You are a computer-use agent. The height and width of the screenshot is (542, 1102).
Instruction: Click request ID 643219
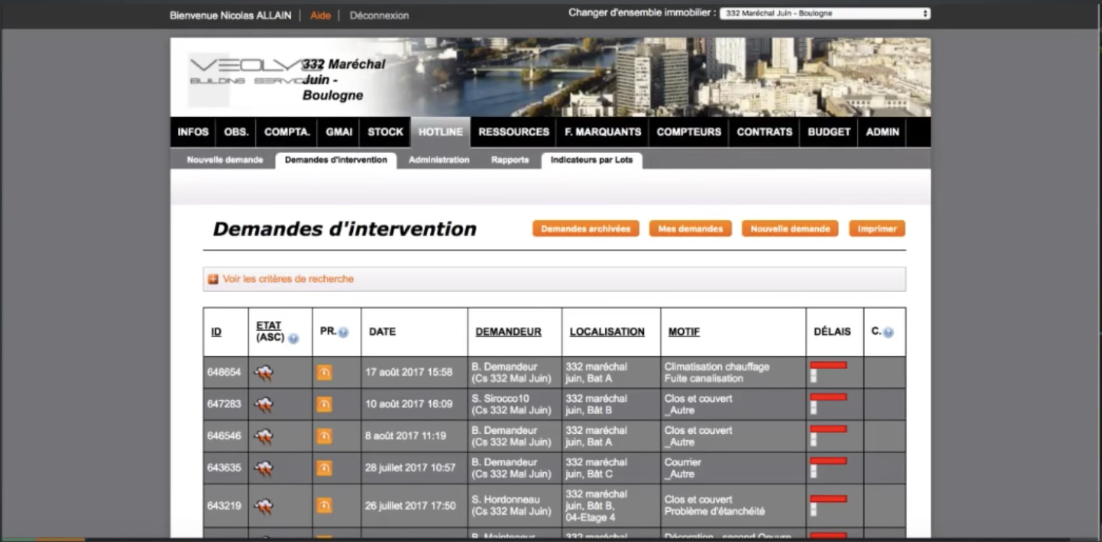224,505
